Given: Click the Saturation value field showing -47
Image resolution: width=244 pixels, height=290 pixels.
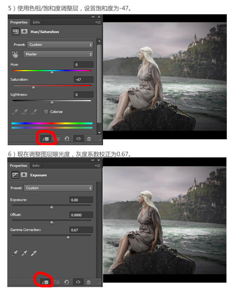Looking at the screenshot, I should tap(84, 80).
